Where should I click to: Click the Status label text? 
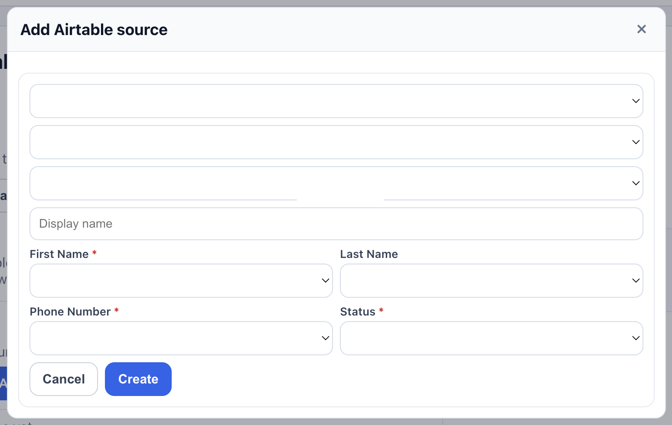[x=358, y=312]
